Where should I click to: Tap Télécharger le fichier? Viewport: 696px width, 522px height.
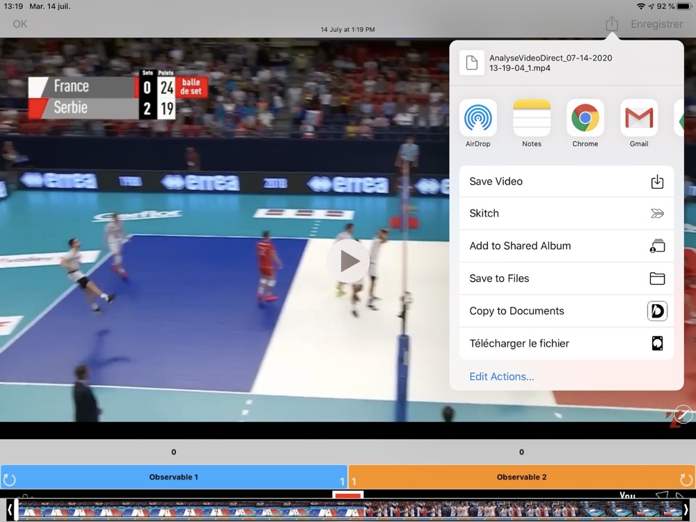click(567, 343)
